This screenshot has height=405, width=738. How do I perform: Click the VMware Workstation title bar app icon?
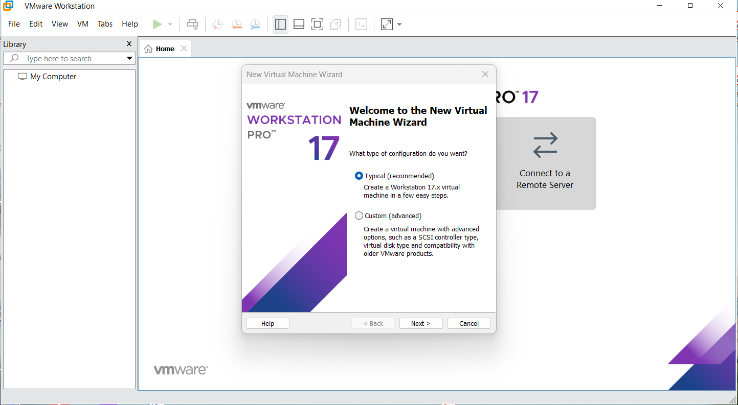point(8,6)
